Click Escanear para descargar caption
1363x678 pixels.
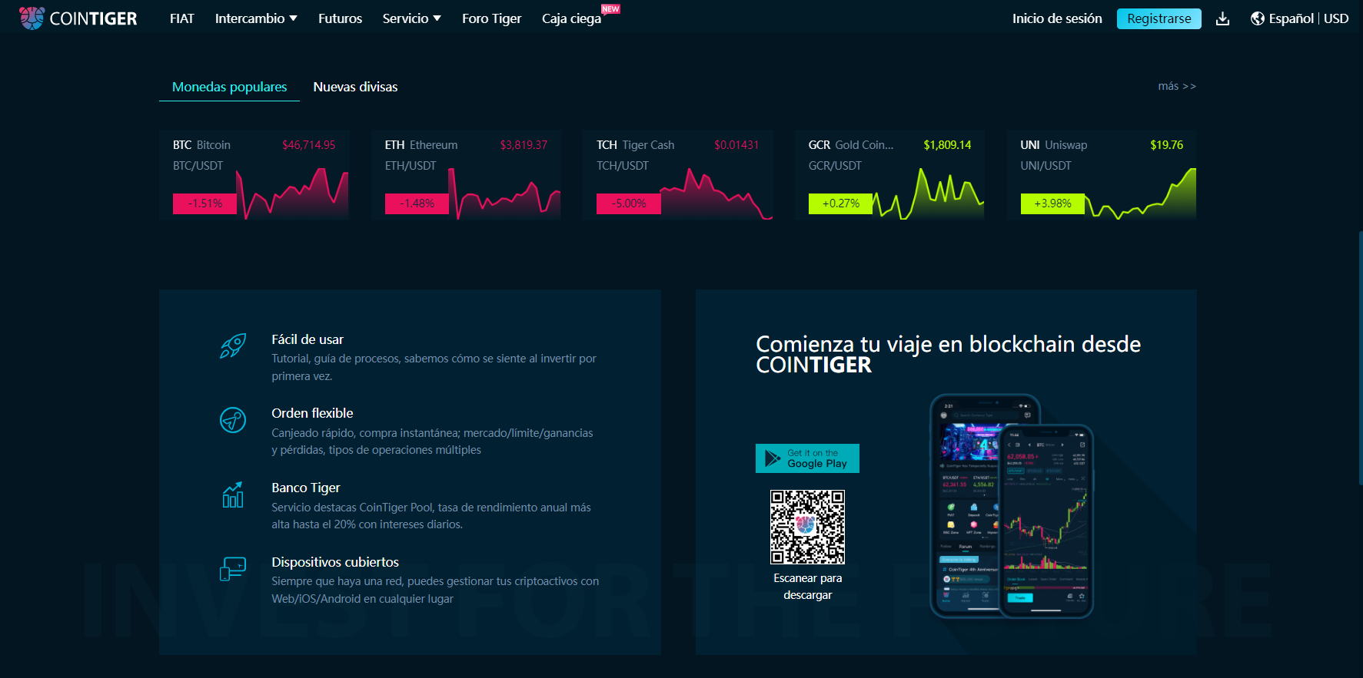click(x=807, y=587)
